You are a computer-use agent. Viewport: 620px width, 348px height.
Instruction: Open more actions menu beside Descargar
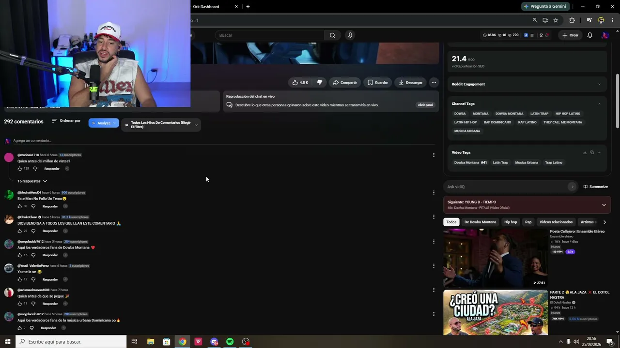click(x=434, y=83)
